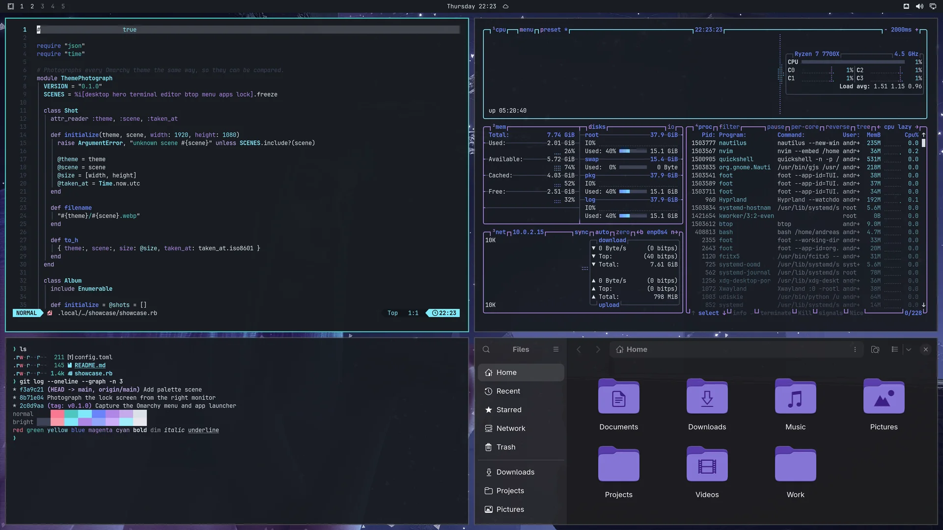This screenshot has width=943, height=530.
Task: Switch to workspace 3 in the top bar
Action: point(42,6)
